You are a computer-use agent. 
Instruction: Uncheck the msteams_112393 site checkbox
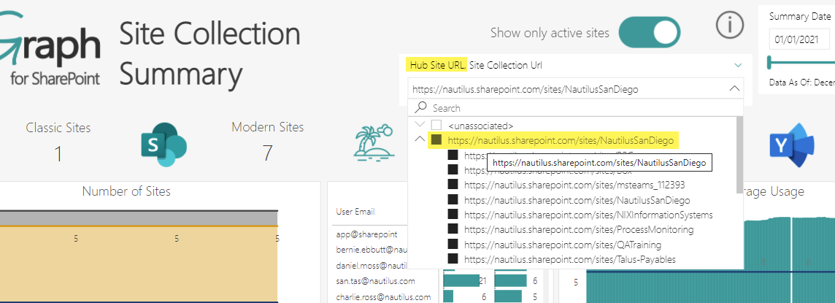(453, 185)
